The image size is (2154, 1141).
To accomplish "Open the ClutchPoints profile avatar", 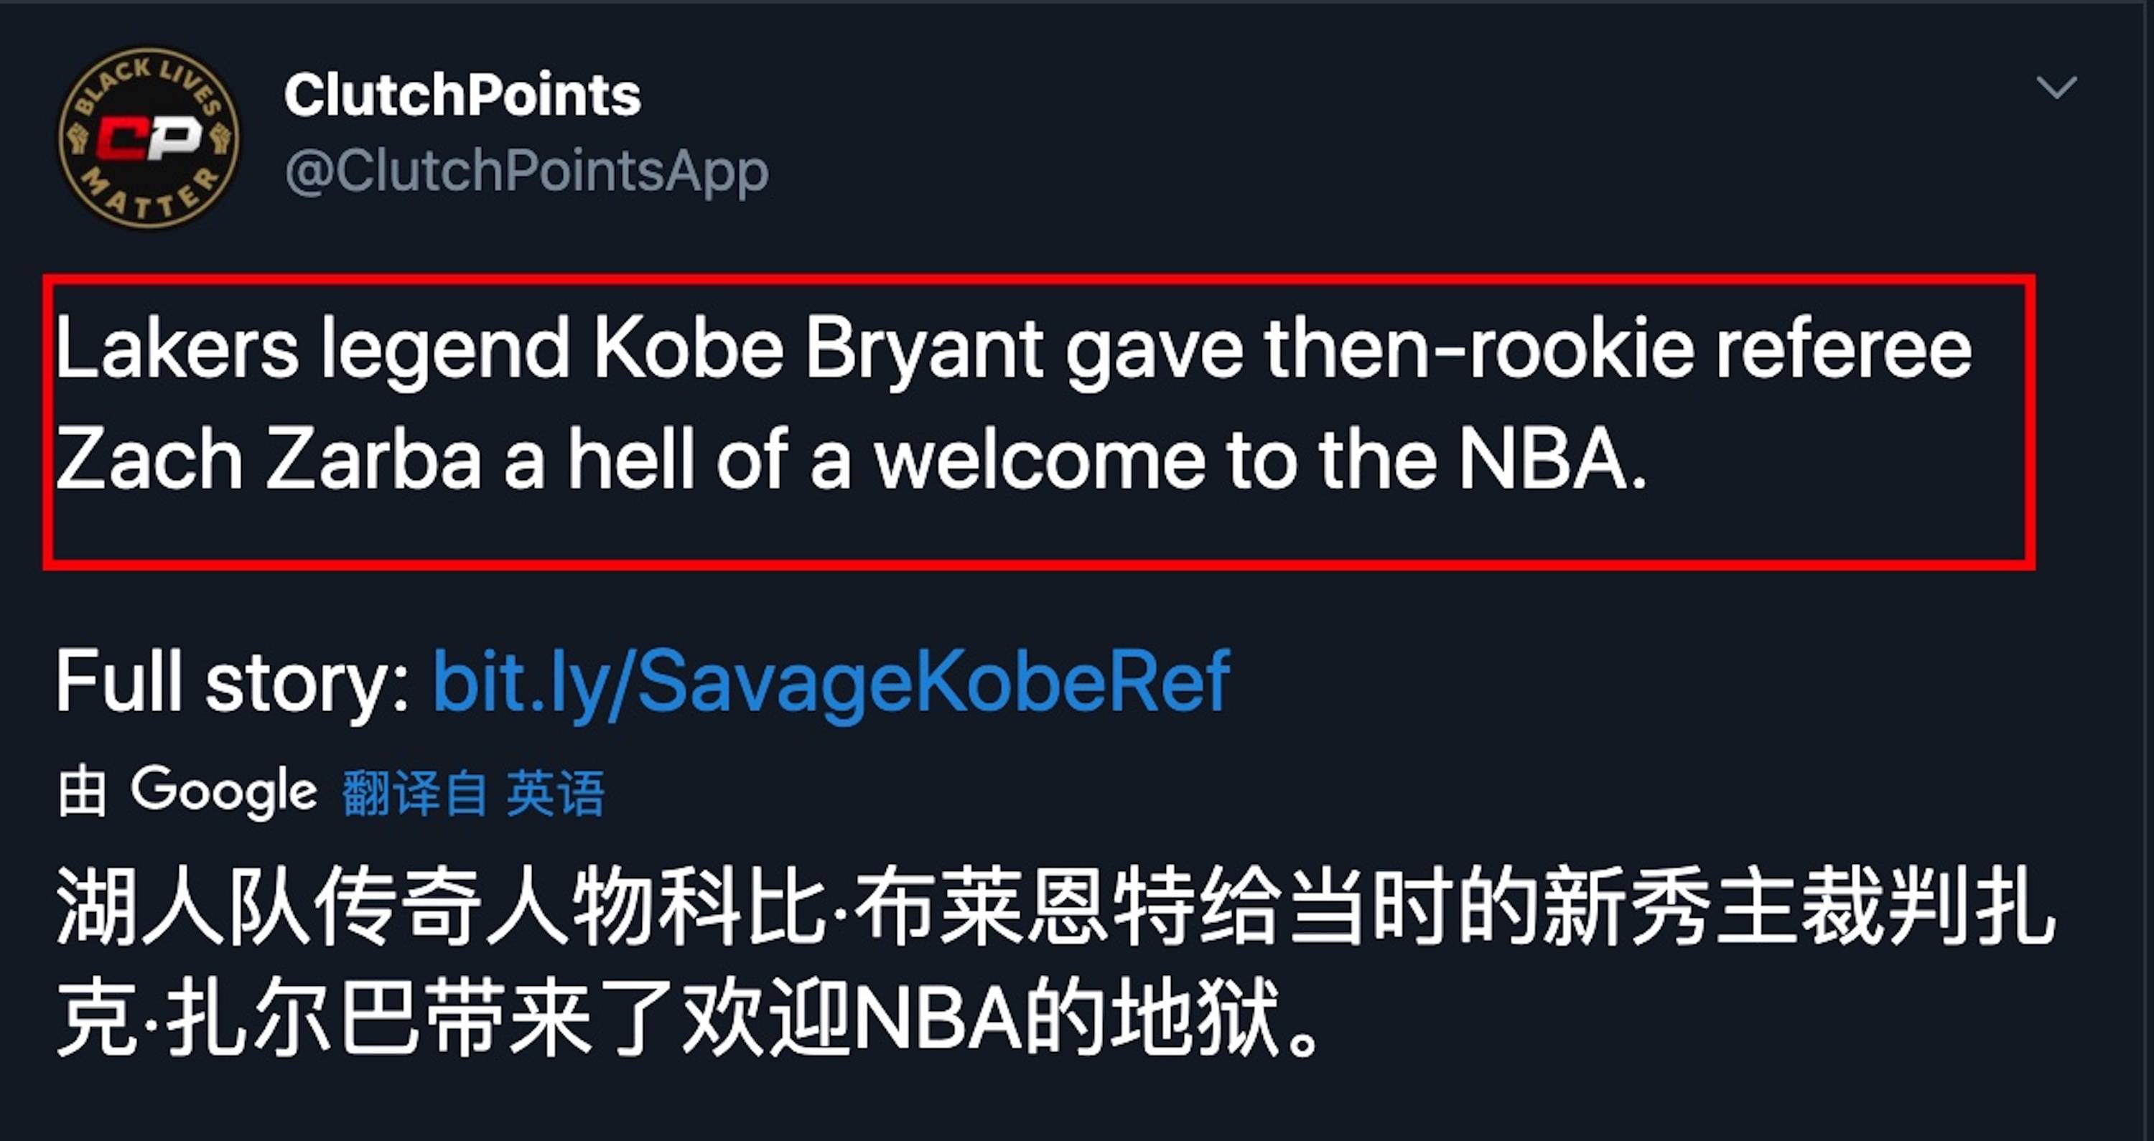I will coord(149,138).
